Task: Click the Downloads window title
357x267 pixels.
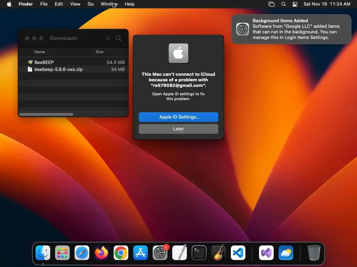Action: coord(64,38)
